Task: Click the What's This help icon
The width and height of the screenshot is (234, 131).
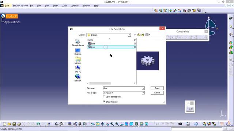Action: [48, 124]
